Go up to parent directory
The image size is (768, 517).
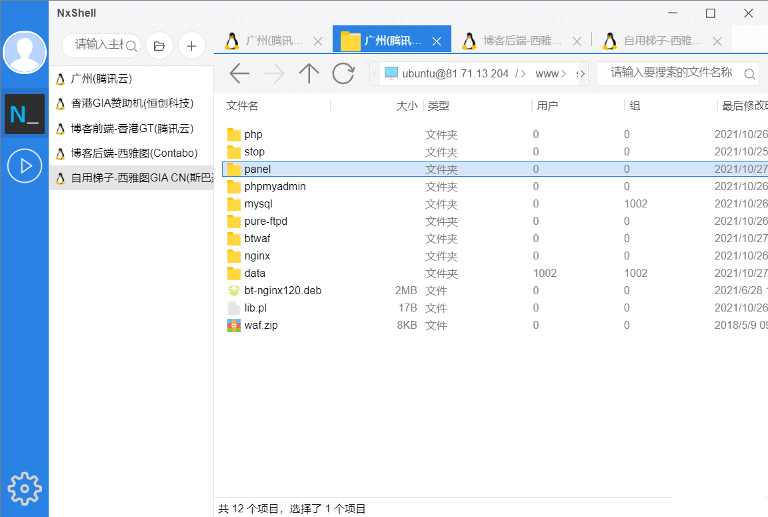tap(309, 73)
